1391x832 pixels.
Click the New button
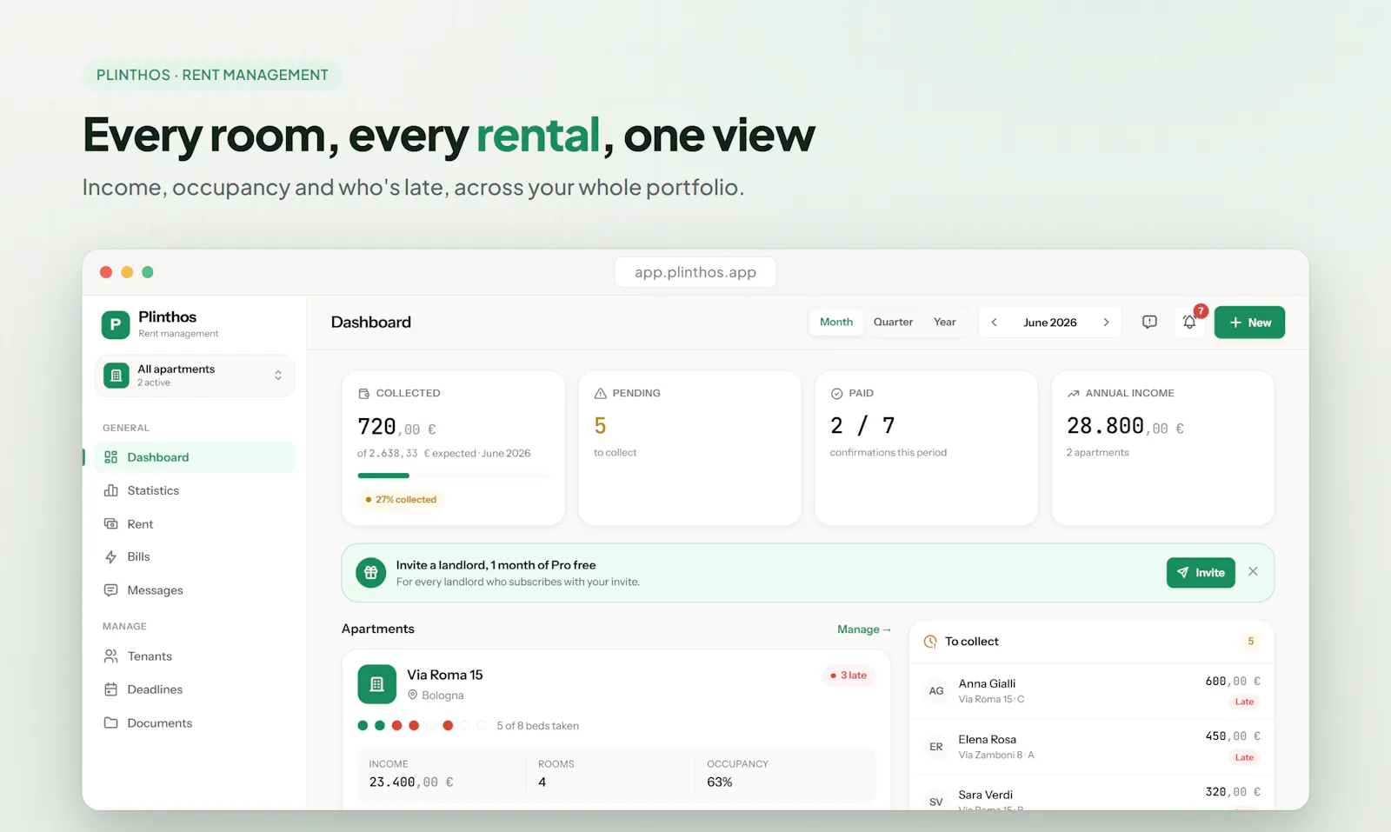point(1249,323)
